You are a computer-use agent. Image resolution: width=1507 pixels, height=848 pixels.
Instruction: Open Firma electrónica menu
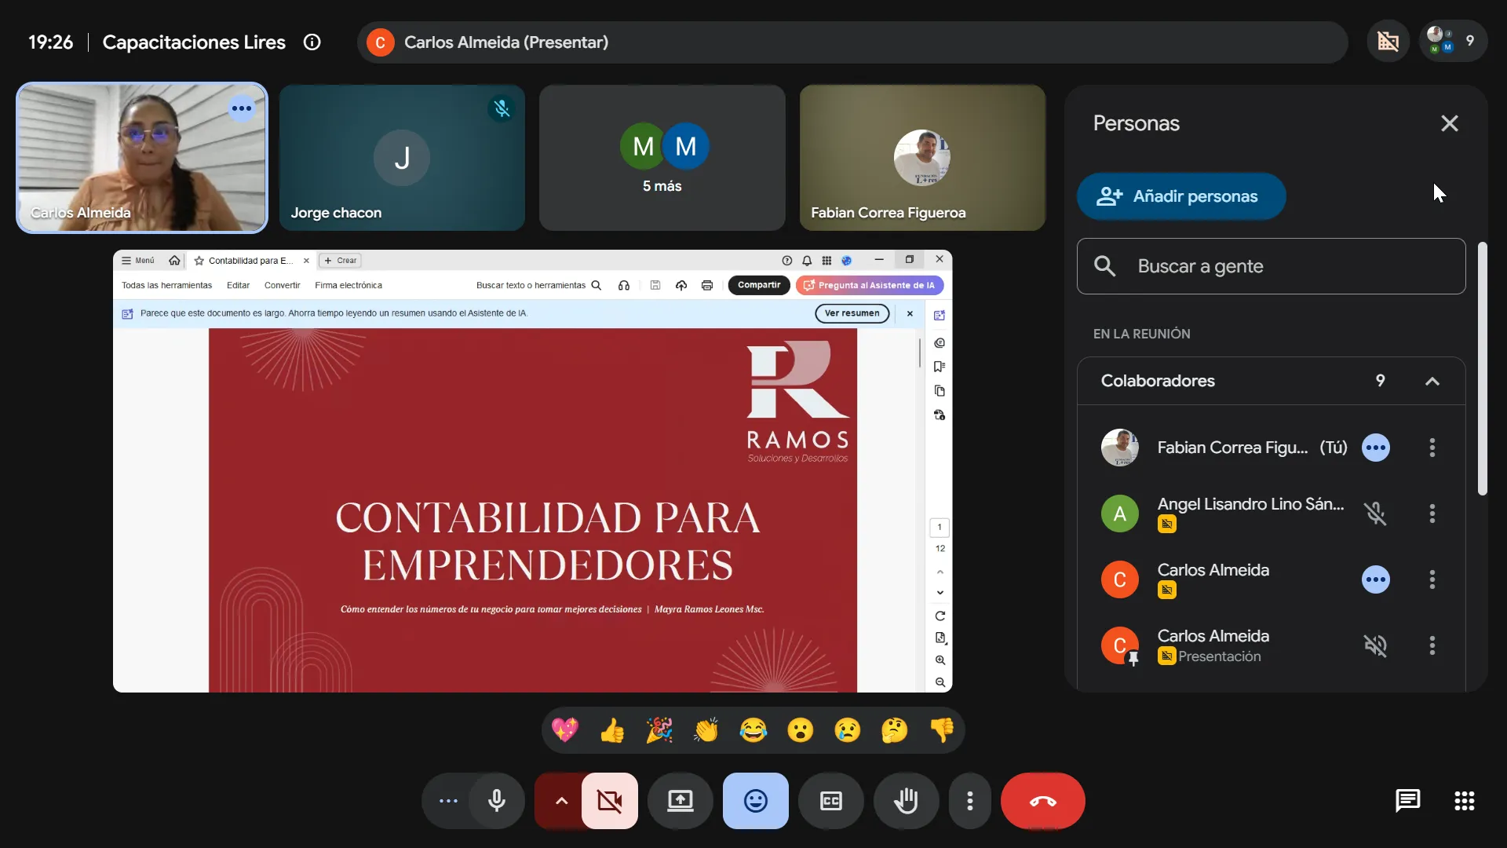click(348, 286)
